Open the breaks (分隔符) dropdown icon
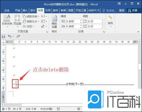 point(44,16)
